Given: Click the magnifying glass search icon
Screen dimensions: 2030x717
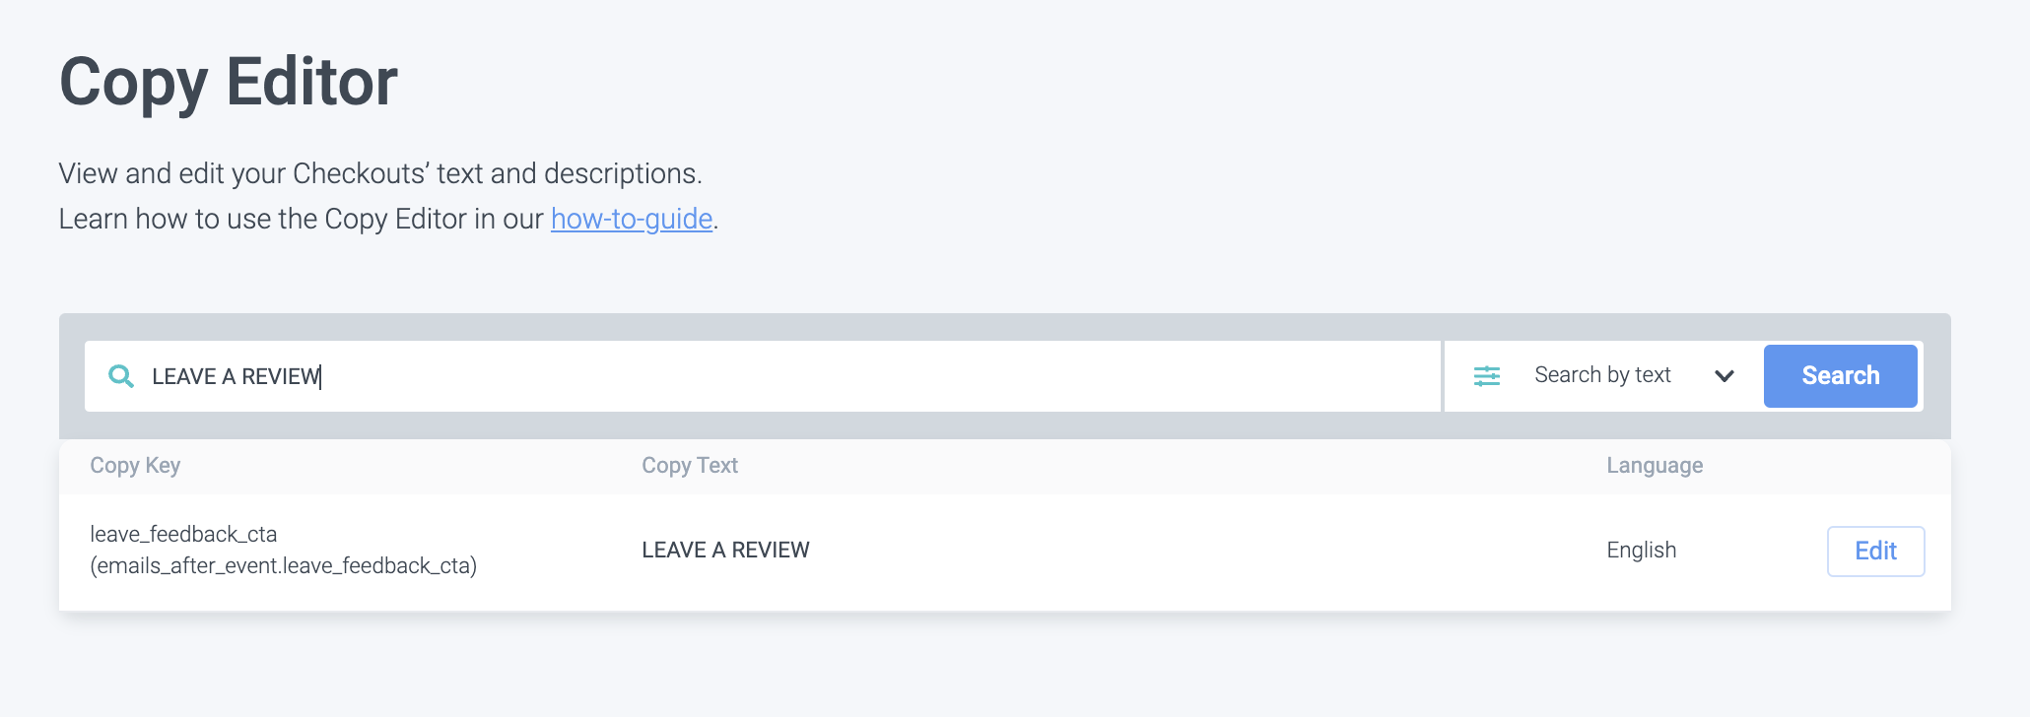Looking at the screenshot, I should 121,376.
